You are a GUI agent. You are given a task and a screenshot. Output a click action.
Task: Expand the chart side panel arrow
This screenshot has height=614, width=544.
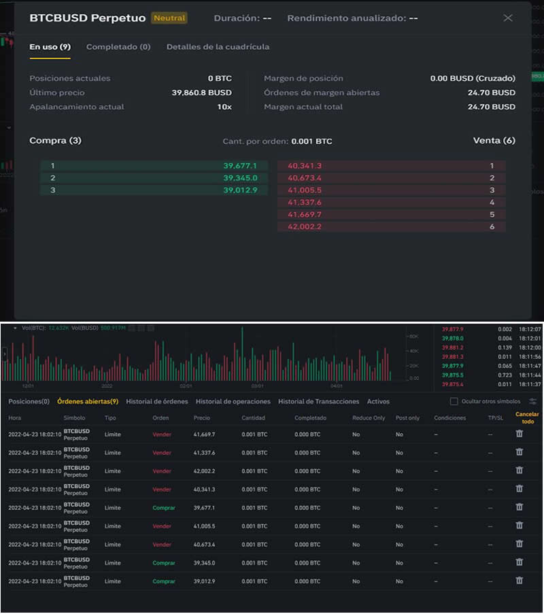[x=4, y=354]
